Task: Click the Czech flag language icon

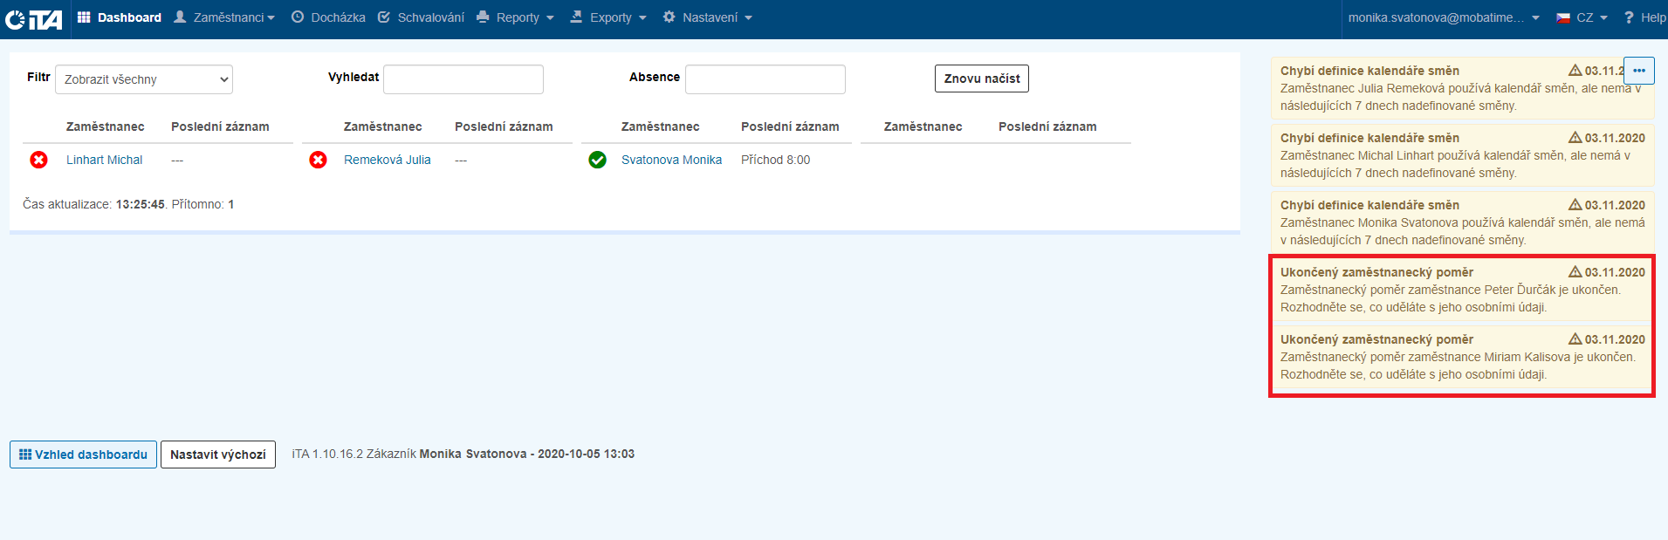Action: [x=1563, y=17]
